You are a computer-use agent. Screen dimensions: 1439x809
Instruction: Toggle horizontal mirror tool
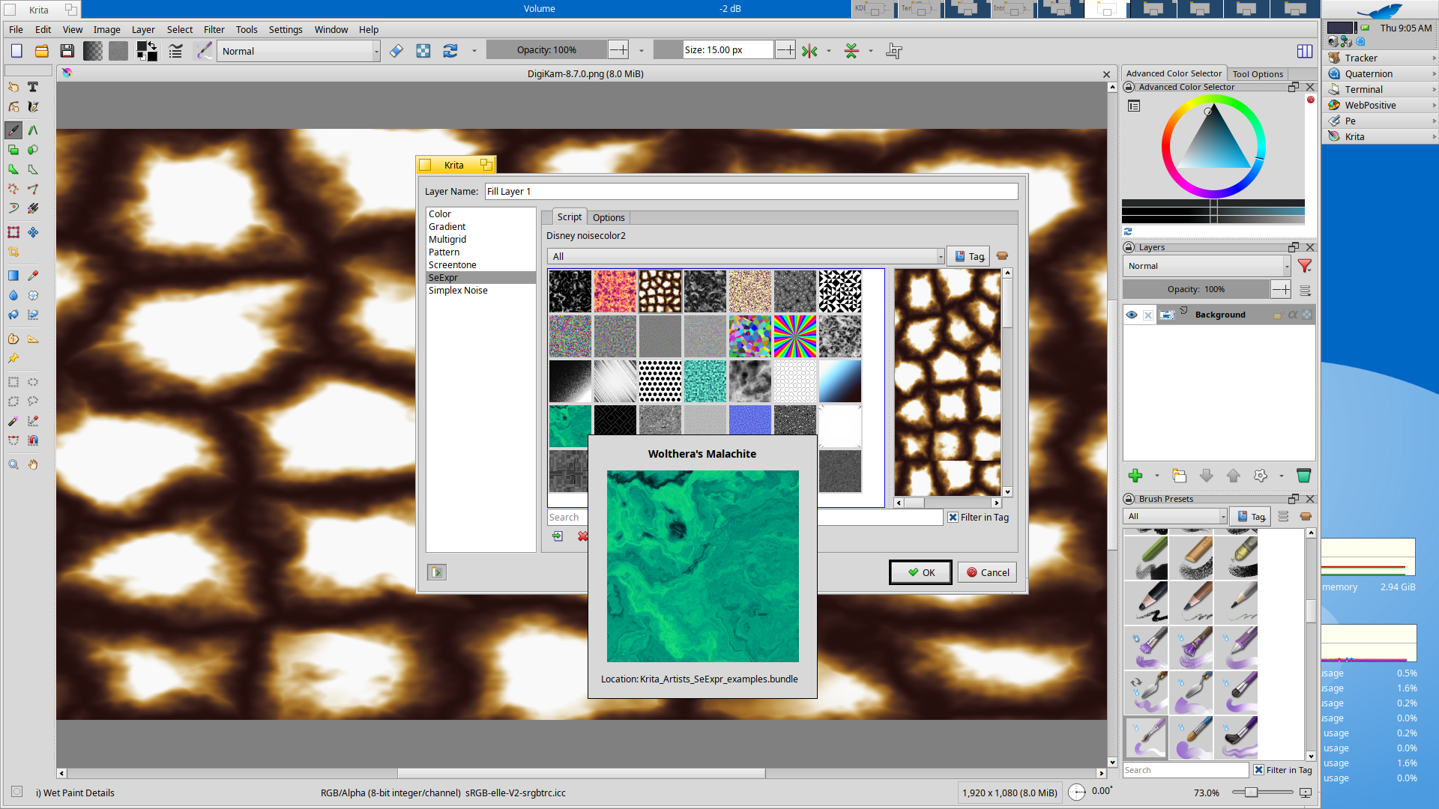click(x=809, y=51)
